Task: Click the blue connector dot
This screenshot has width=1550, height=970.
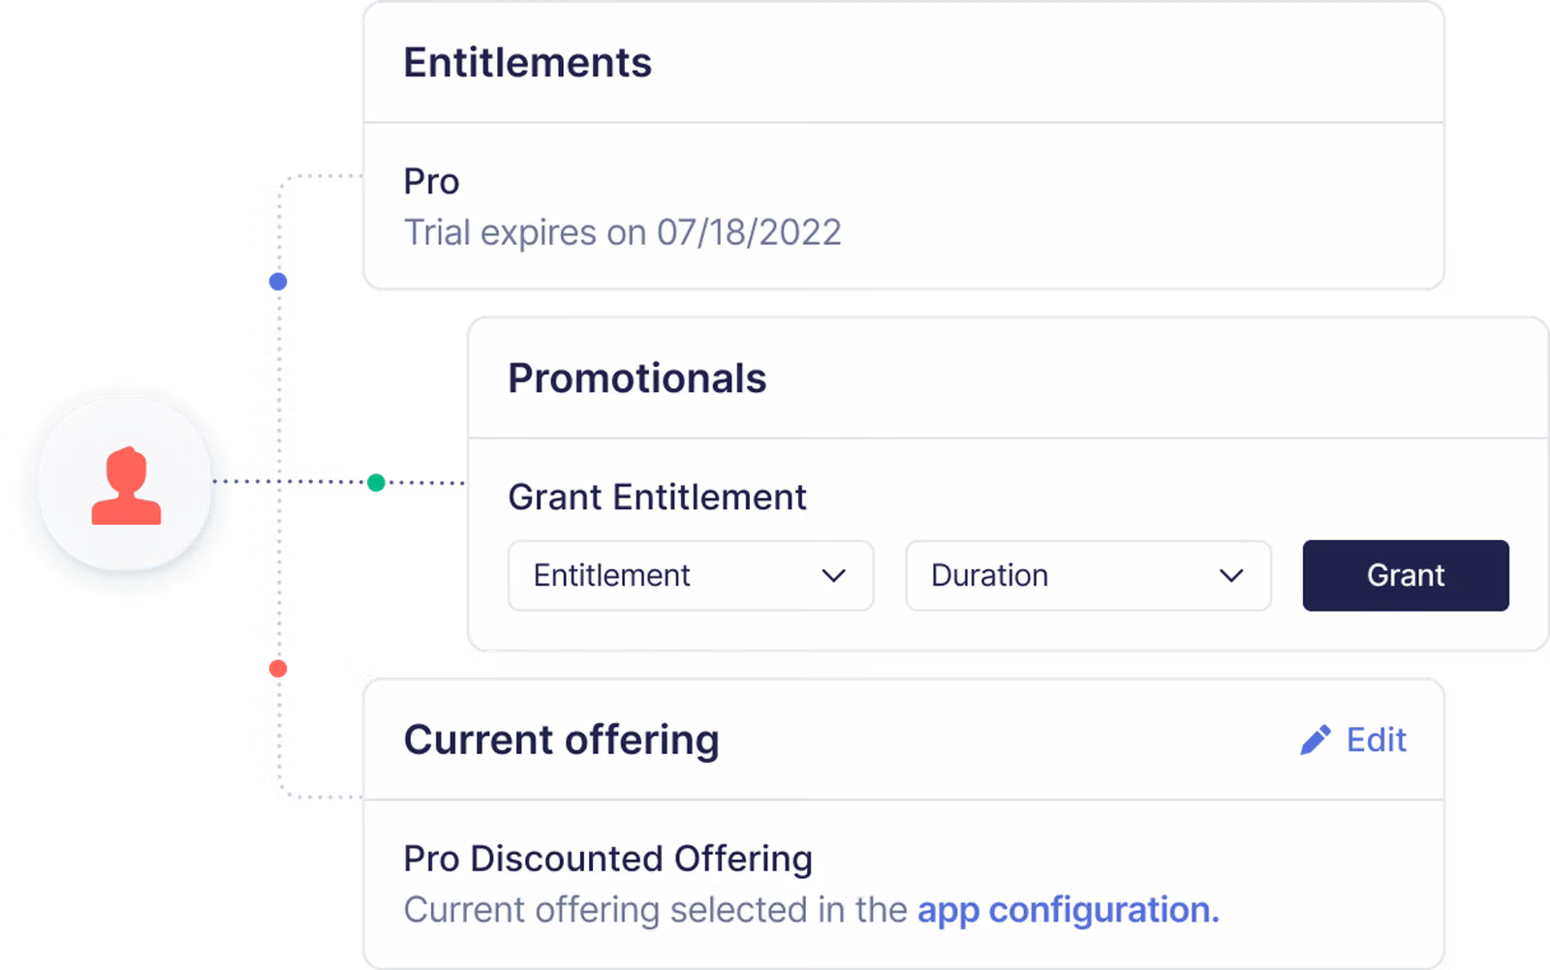Action: click(278, 282)
